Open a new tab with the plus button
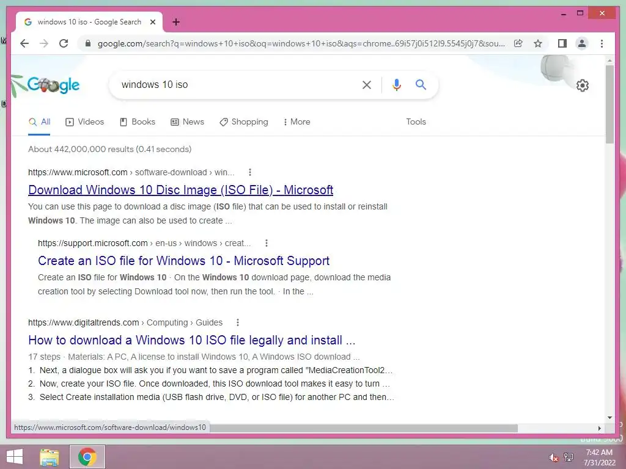626x469 pixels. tap(176, 22)
